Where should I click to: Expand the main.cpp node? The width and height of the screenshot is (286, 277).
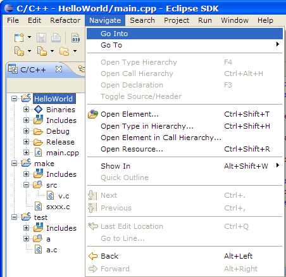point(26,153)
